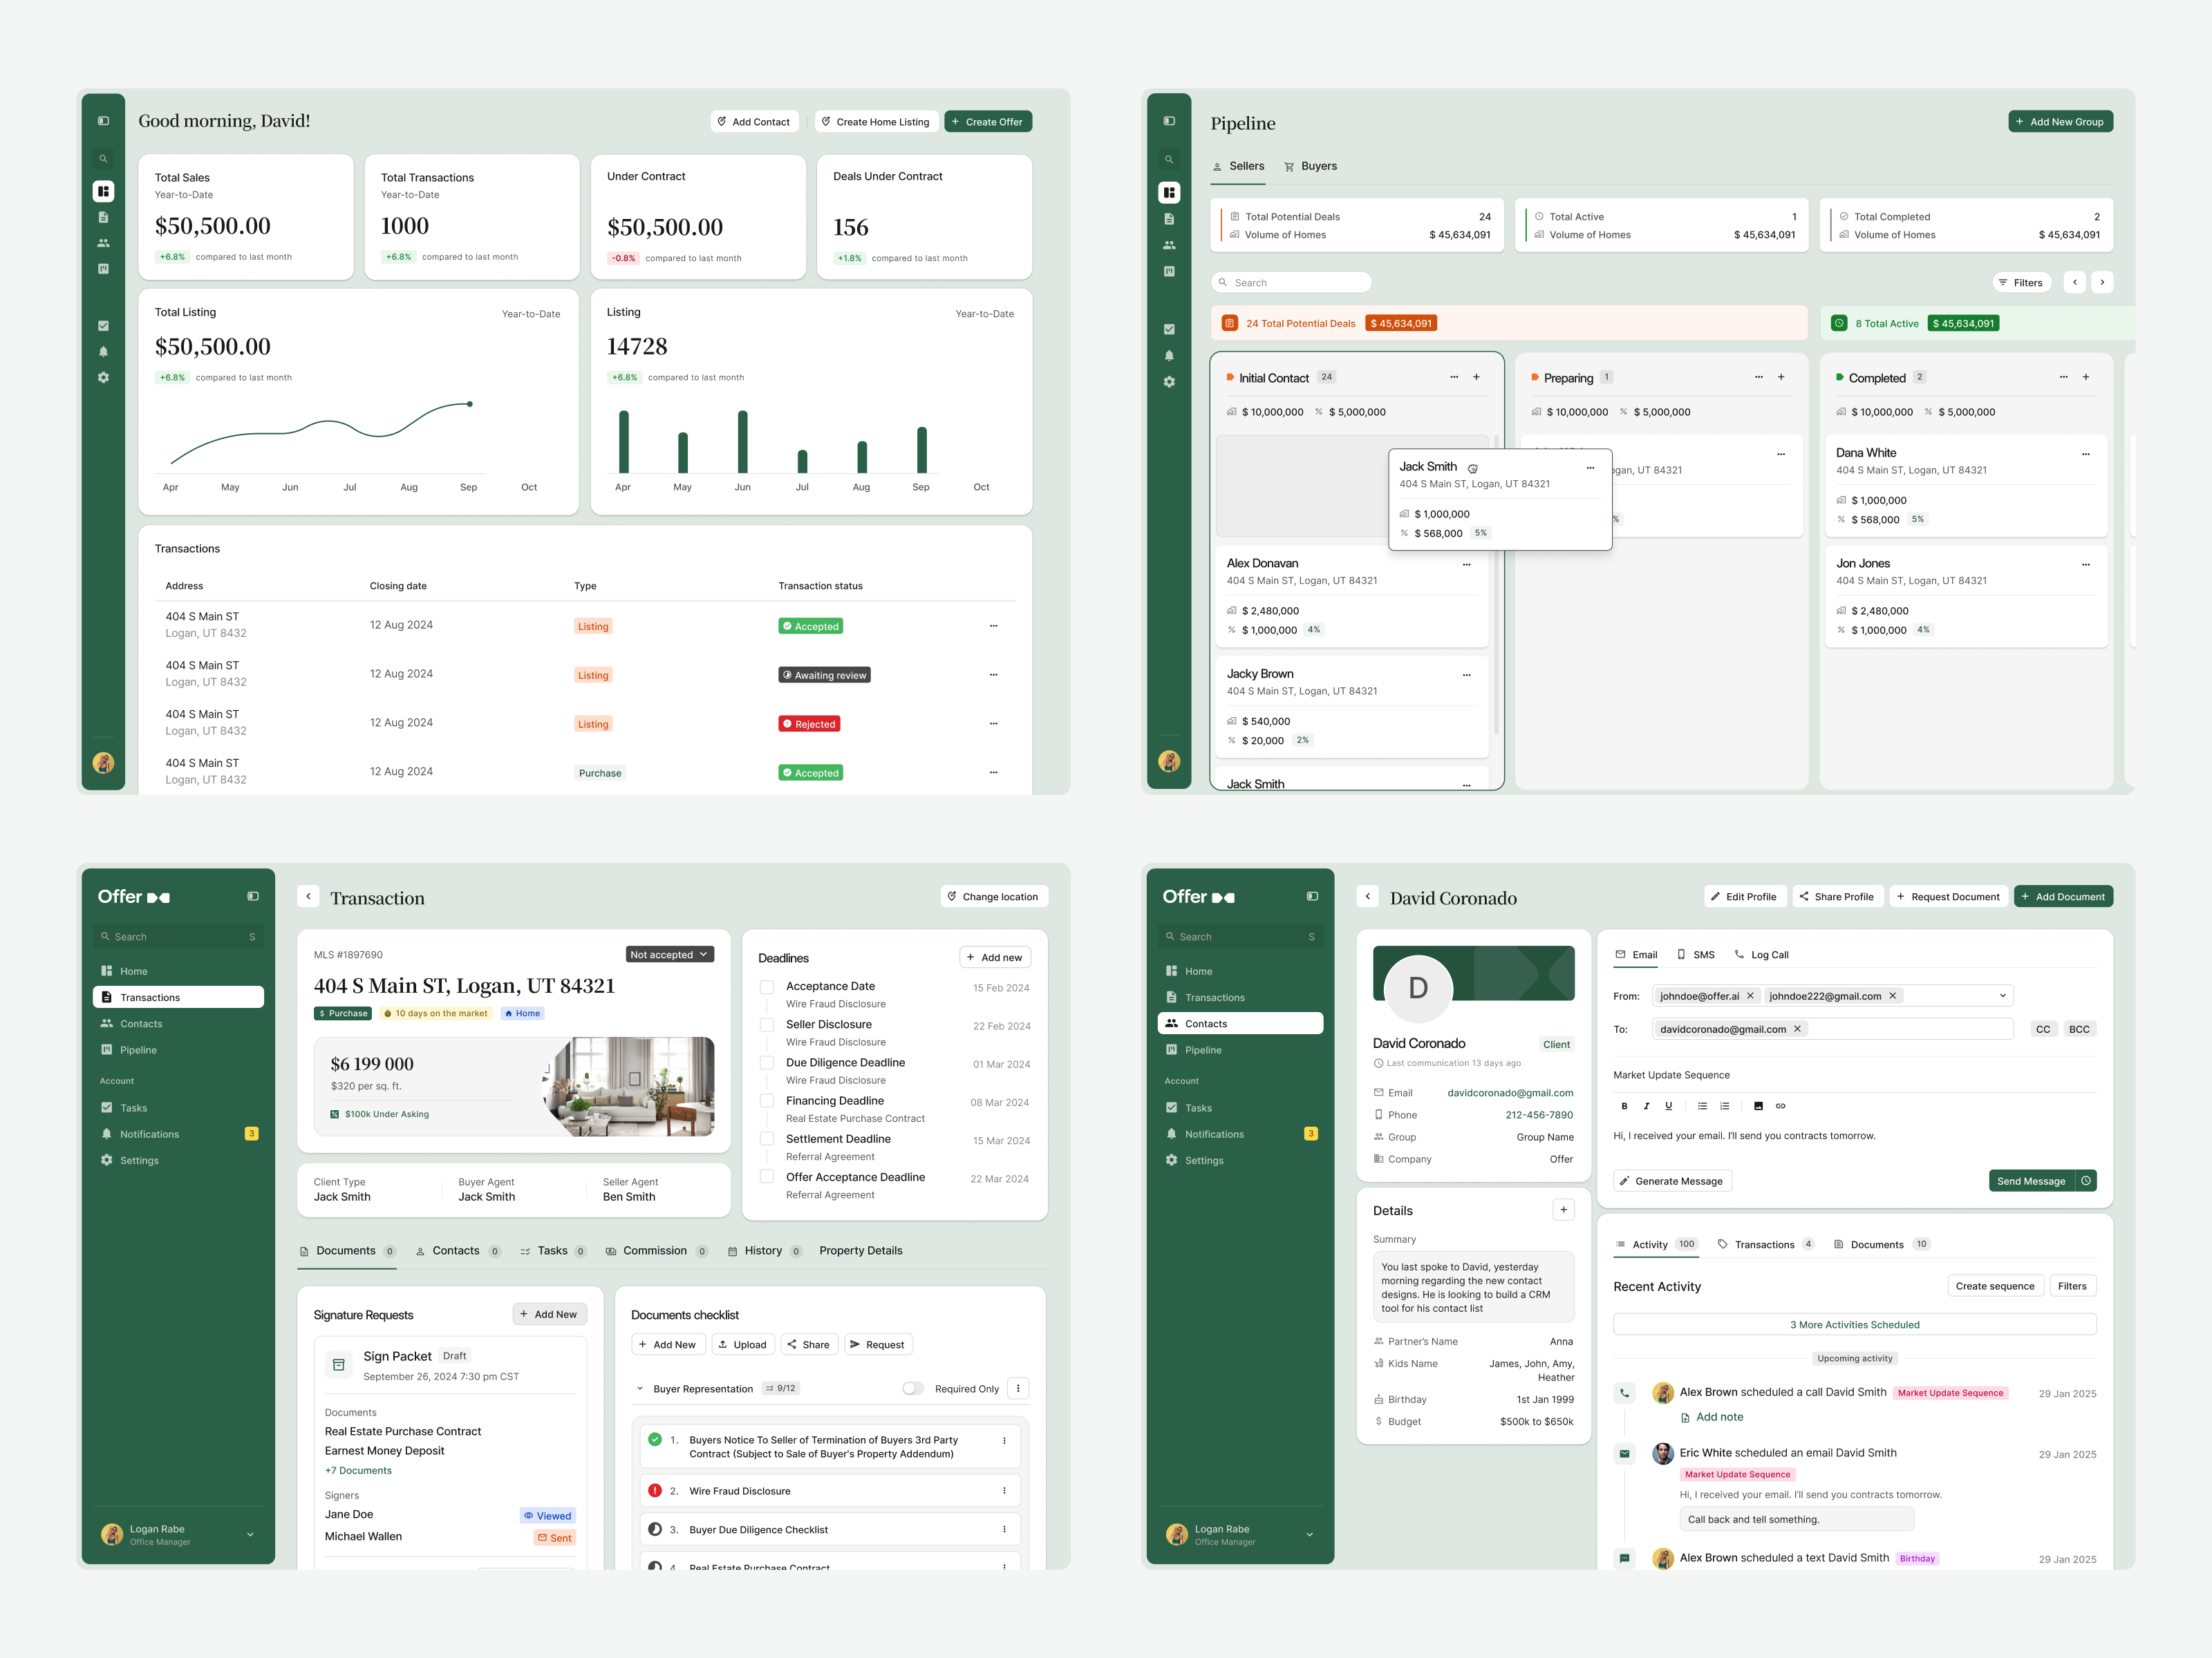This screenshot has width=2212, height=1658.
Task: Click the Create sequence button
Action: click(1995, 1286)
